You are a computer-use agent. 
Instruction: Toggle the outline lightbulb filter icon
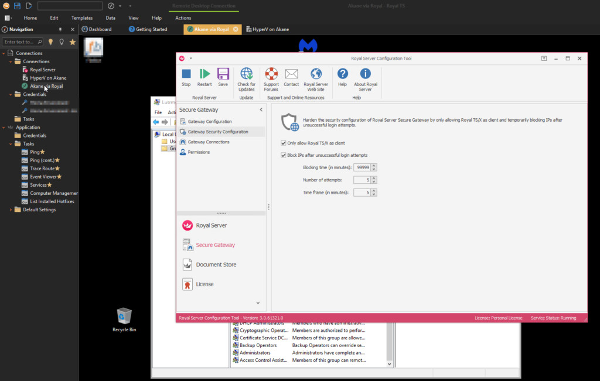pyautogui.click(x=62, y=42)
